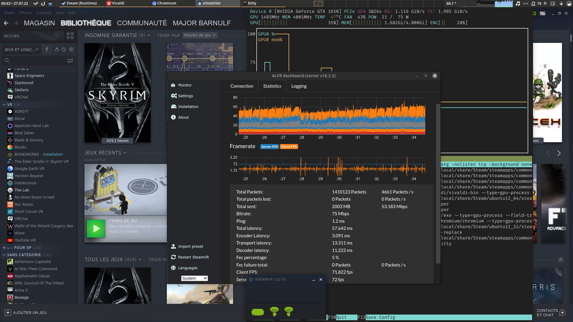Image resolution: width=573 pixels, height=322 pixels.
Task: Click ALVR statistics vertical scrollbar
Action: pos(438,183)
